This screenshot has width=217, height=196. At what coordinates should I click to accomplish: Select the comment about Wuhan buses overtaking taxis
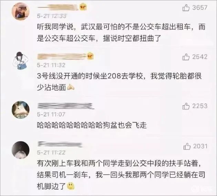(x=121, y=33)
